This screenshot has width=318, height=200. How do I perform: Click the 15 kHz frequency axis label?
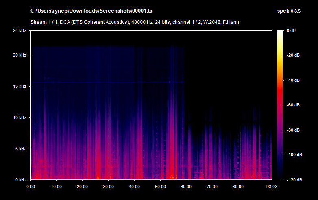[x=19, y=86]
